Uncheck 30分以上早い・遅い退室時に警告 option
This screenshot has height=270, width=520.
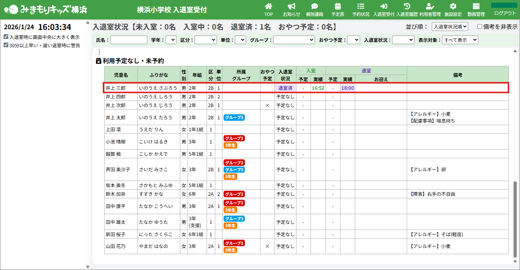(6, 45)
